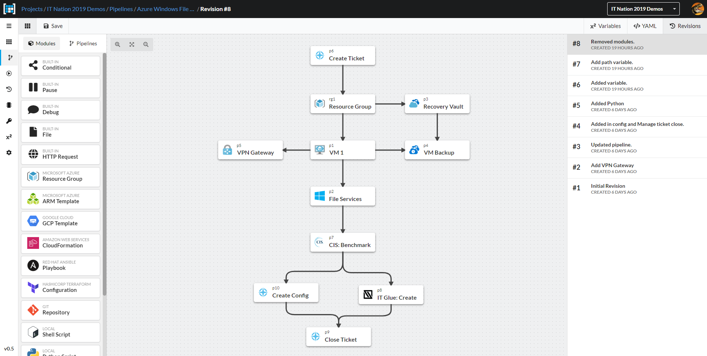Open the Revisions panel tab
This screenshot has width=707, height=356.
pyautogui.click(x=685, y=26)
